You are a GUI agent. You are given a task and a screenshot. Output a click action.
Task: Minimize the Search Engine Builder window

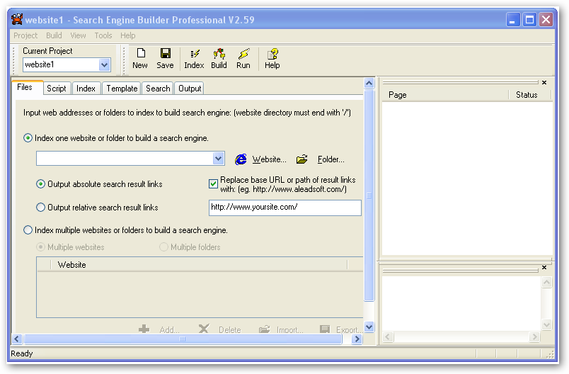(x=513, y=20)
